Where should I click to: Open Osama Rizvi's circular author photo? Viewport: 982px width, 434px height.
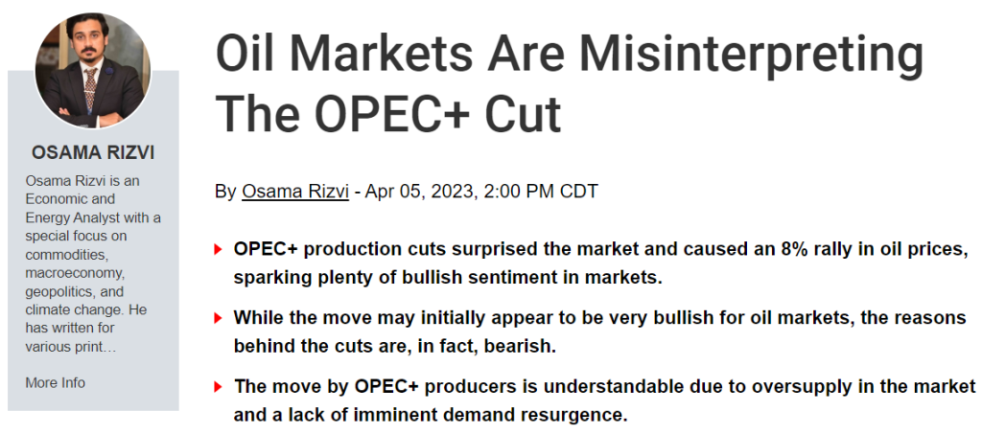coord(93,72)
